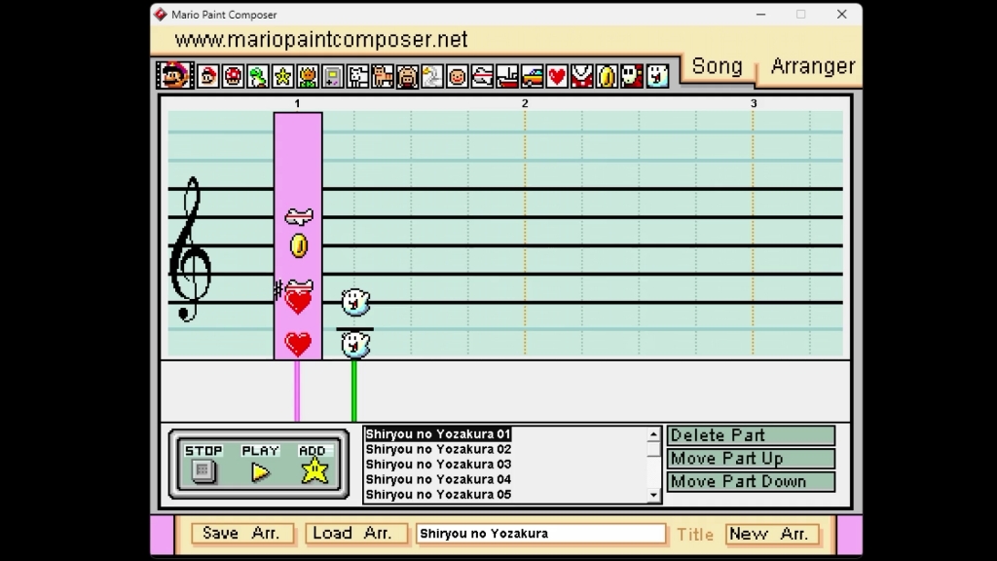997x561 pixels.
Task: Select the gold coin instrument in toolbar
Action: click(x=607, y=76)
